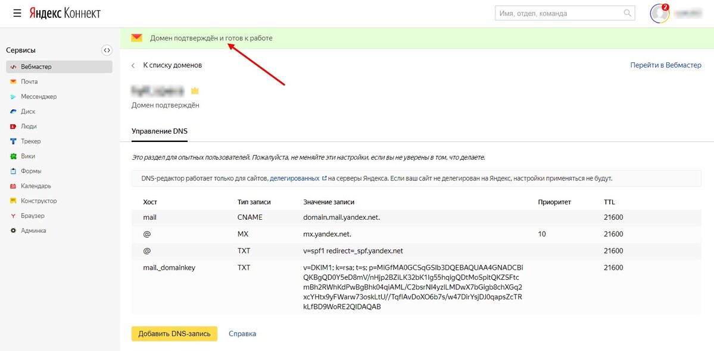This screenshot has height=351, width=714.
Task: Click the search magnifier icon
Action: coord(627,13)
